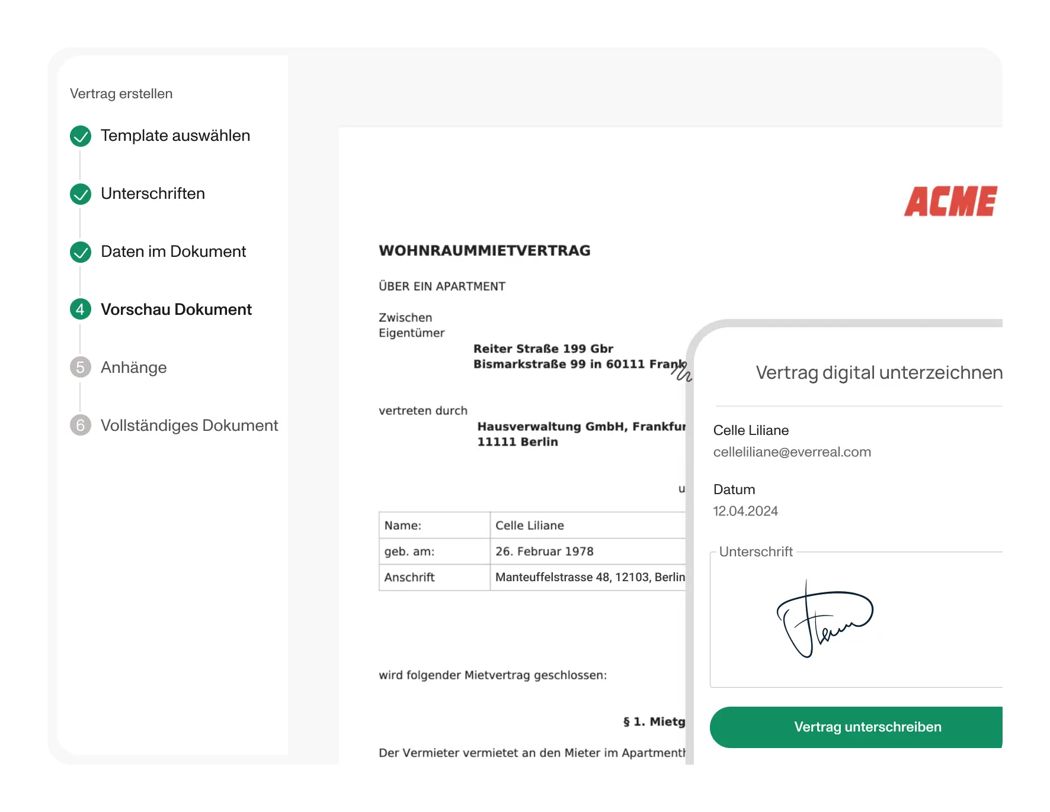
Task: Open the Daten im Dokument step
Action: 173,252
